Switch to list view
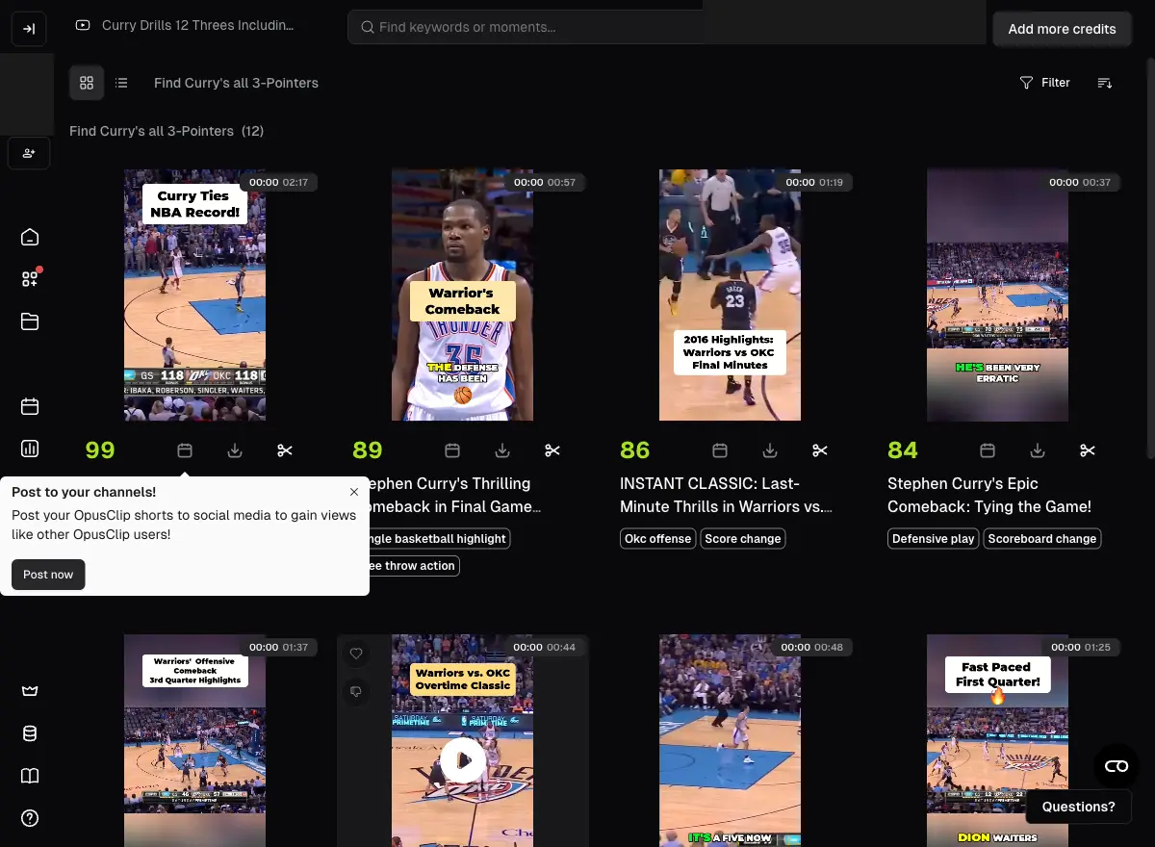Image resolution: width=1155 pixels, height=847 pixels. click(121, 83)
